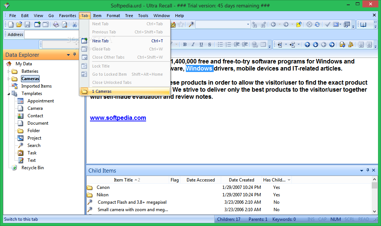Image resolution: width=381 pixels, height=226 pixels.
Task: Select the Appointment template item
Action: pos(41,101)
